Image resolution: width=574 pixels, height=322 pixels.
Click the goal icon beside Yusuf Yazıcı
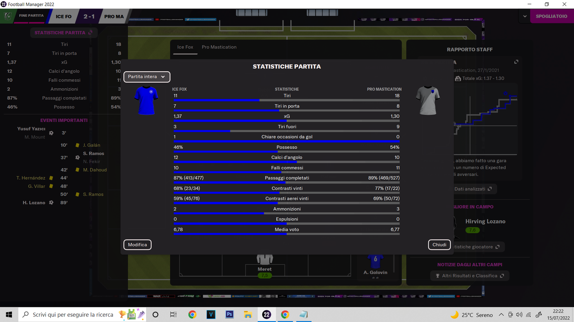tap(51, 133)
